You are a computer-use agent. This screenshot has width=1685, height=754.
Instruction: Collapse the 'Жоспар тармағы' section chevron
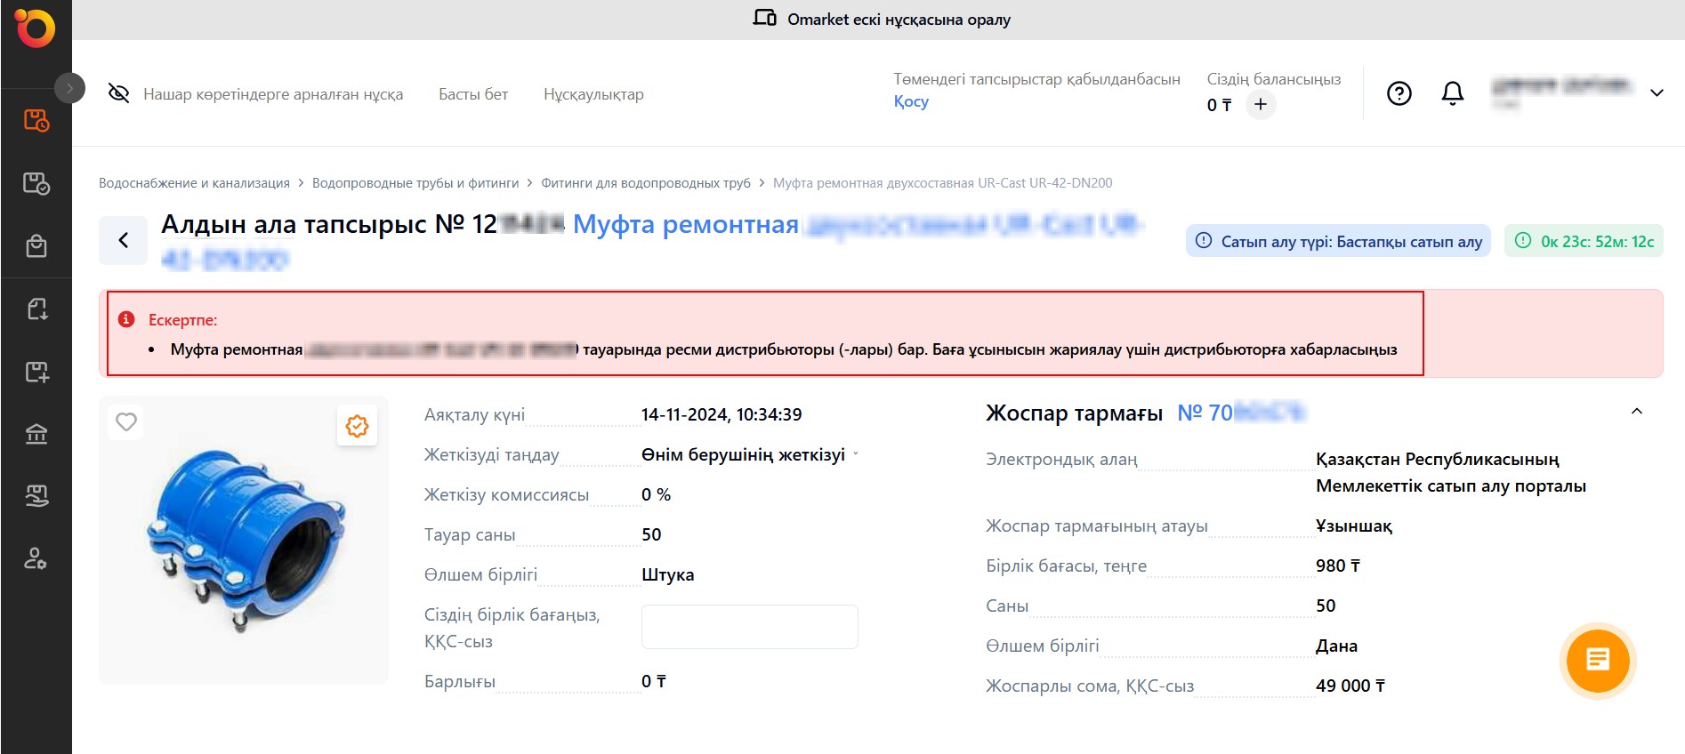coord(1637,412)
